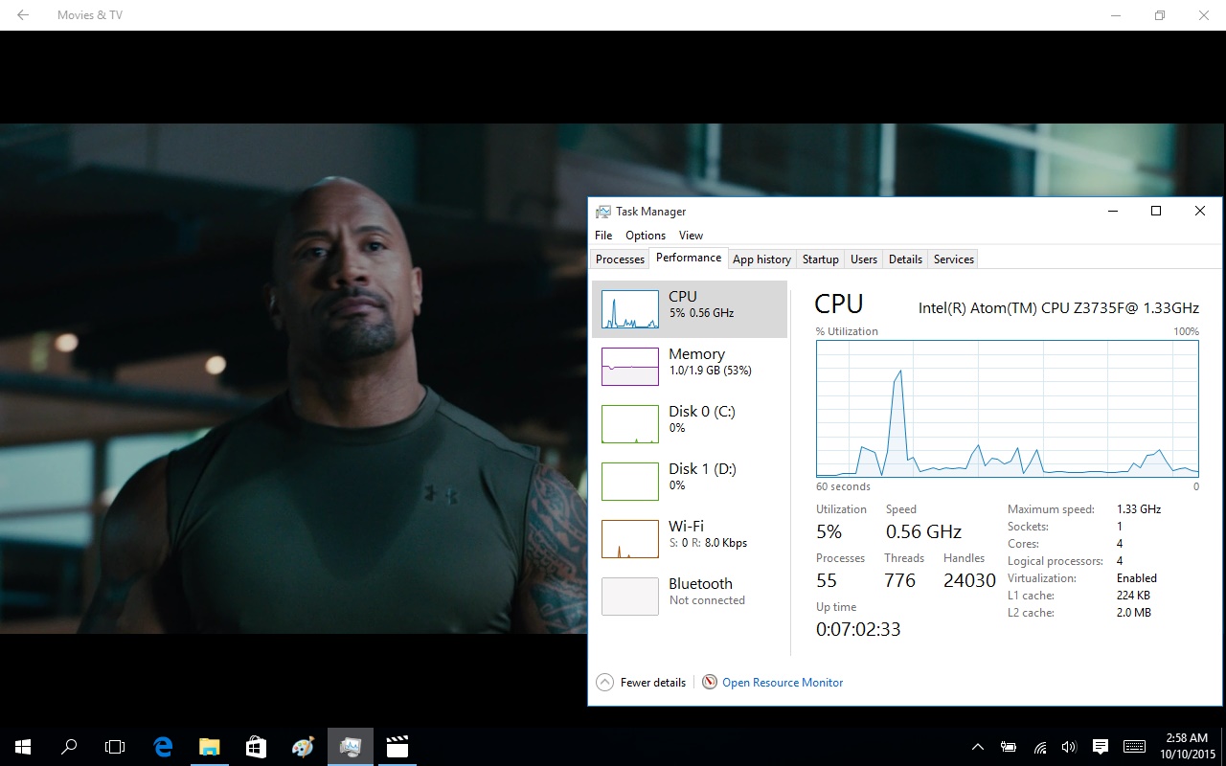Click the Virtualization Enabled value
Image resolution: width=1226 pixels, height=766 pixels.
[1137, 578]
